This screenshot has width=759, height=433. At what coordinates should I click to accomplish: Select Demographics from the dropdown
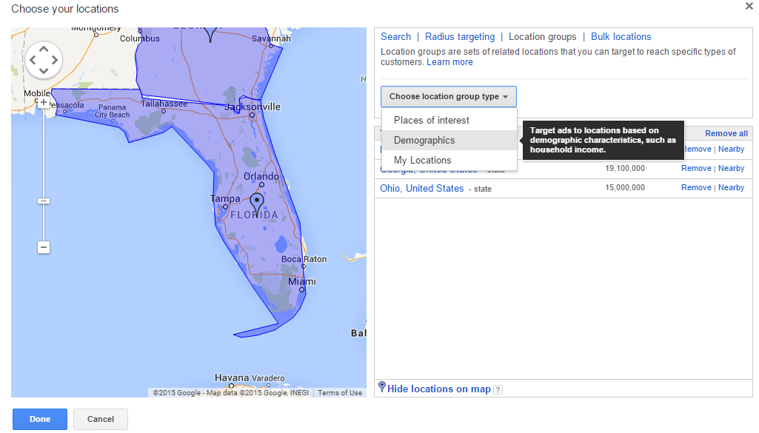pyautogui.click(x=449, y=141)
